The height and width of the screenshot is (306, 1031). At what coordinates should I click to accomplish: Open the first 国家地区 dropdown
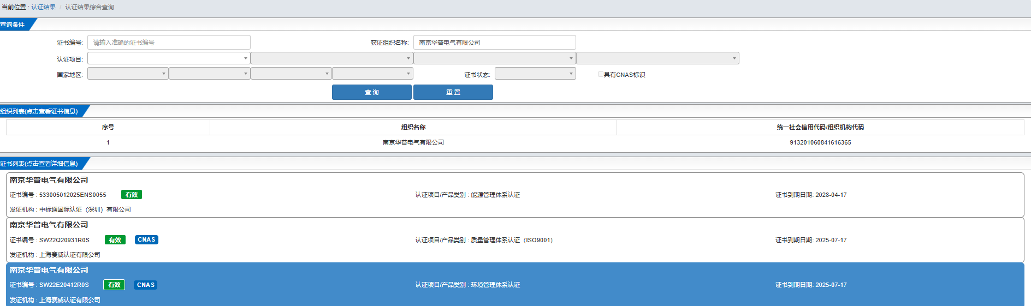[128, 74]
